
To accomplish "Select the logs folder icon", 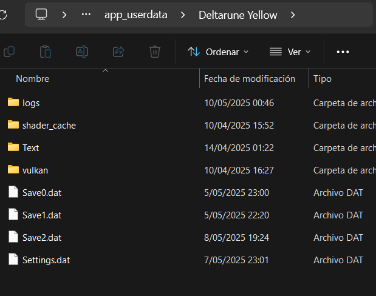I will click(13, 103).
